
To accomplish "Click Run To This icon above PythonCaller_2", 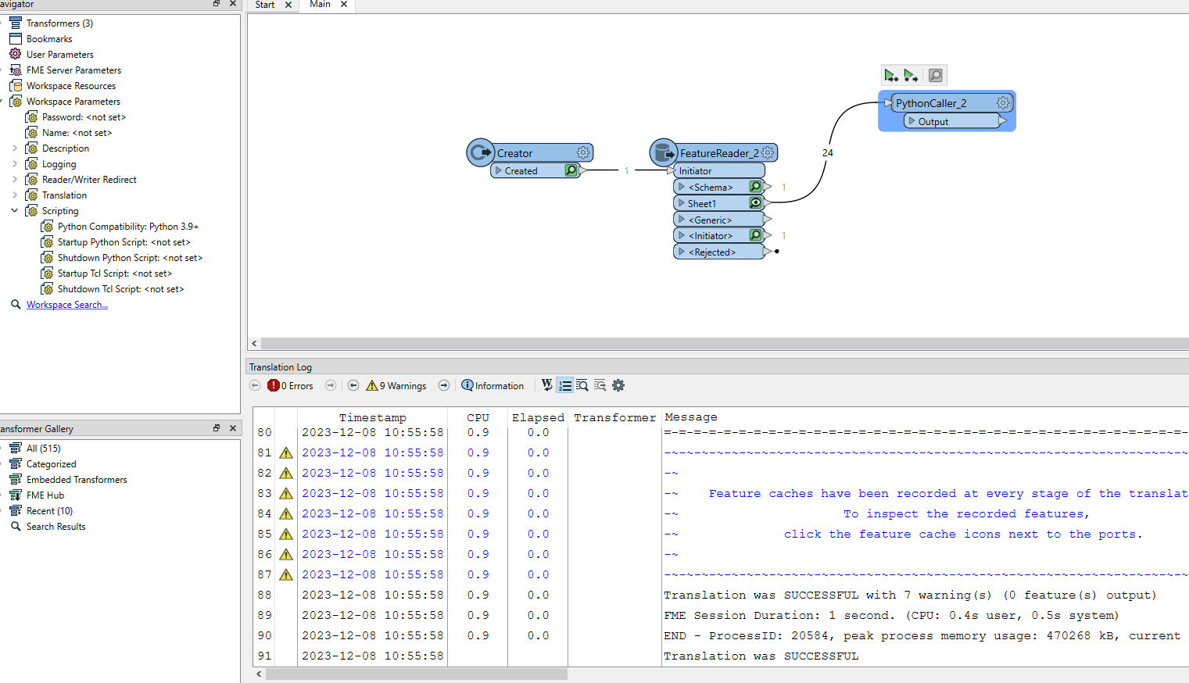I will click(890, 75).
